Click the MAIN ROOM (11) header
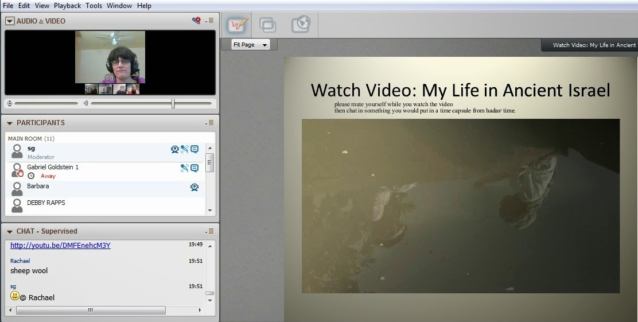The height and width of the screenshot is (322, 638). click(32, 138)
